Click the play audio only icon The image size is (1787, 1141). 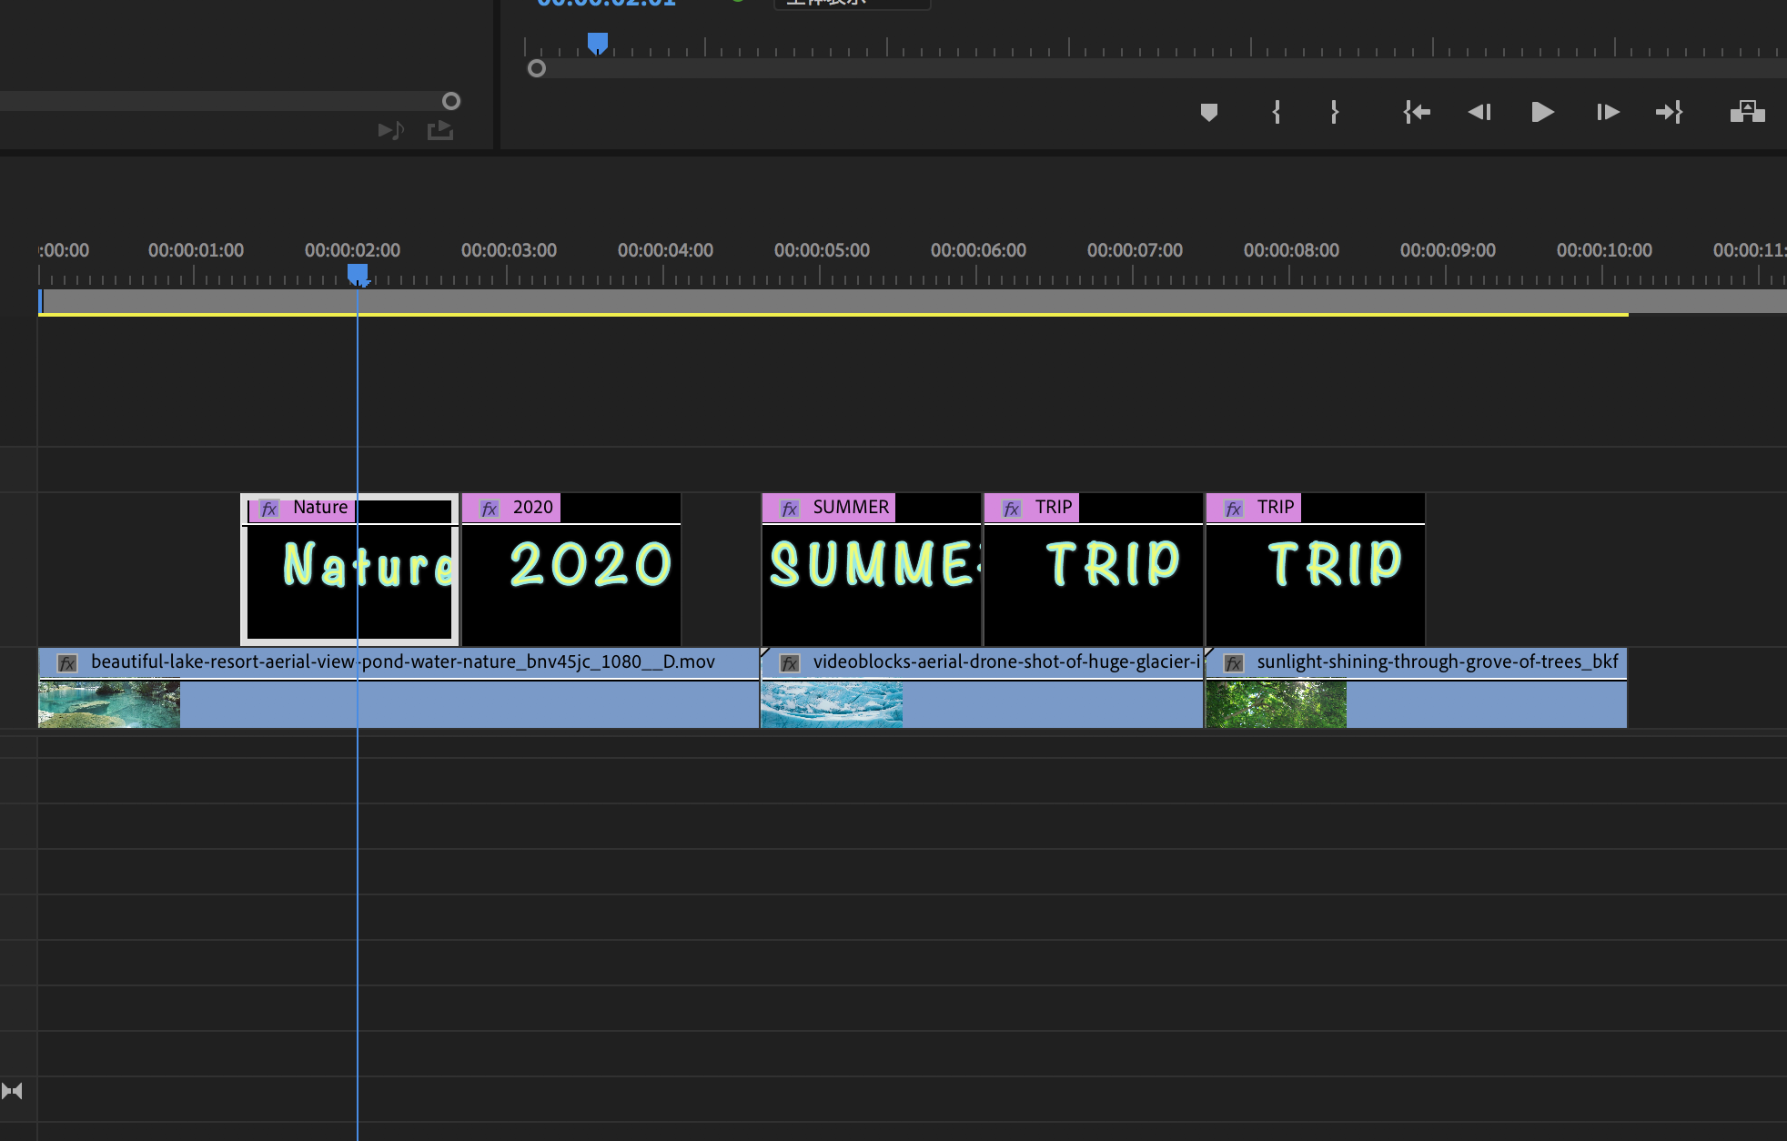click(x=391, y=130)
